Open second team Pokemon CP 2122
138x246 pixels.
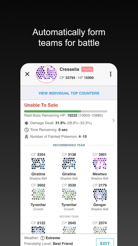pos(38,227)
